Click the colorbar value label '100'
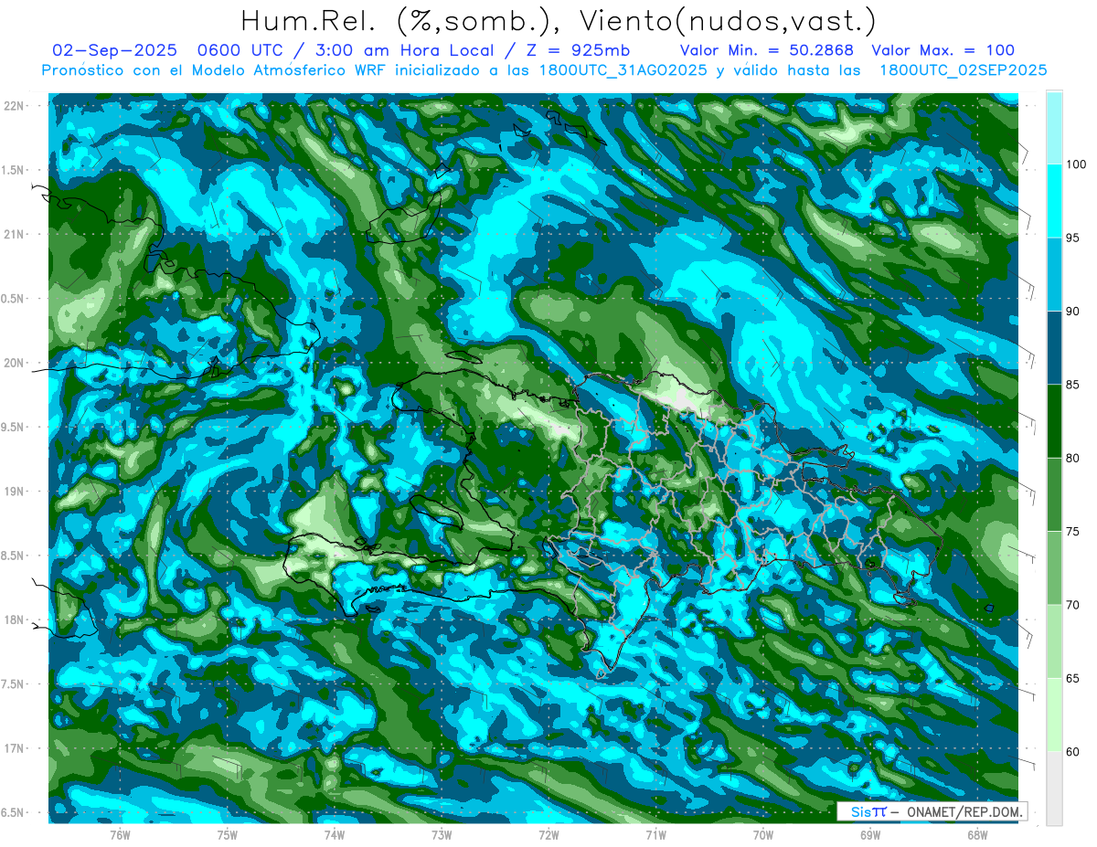 1077,164
